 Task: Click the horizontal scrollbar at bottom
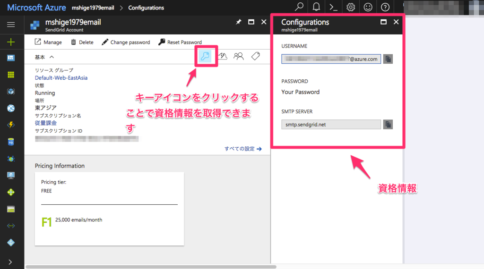(151, 267)
